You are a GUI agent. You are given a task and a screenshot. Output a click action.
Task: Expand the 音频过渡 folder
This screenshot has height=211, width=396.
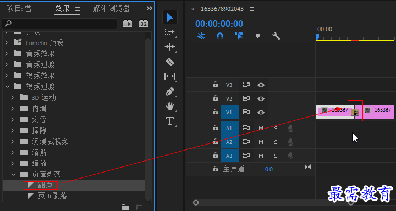6,65
